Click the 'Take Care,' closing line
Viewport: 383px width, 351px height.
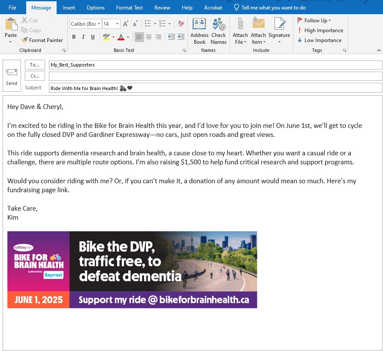click(x=22, y=209)
